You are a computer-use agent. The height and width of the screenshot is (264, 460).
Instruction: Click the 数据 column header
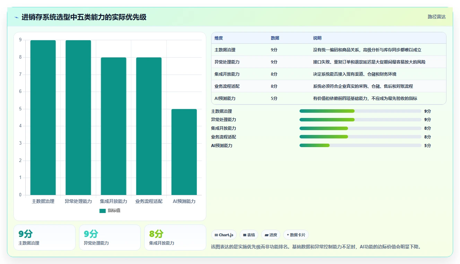pyautogui.click(x=275, y=38)
